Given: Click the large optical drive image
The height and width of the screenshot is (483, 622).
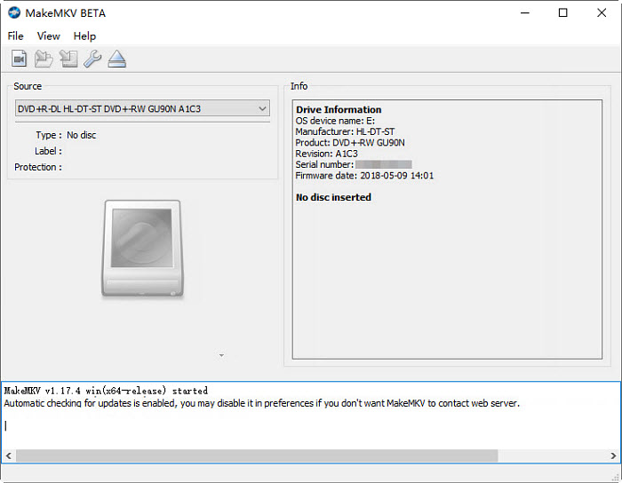Looking at the screenshot, I should pos(143,249).
